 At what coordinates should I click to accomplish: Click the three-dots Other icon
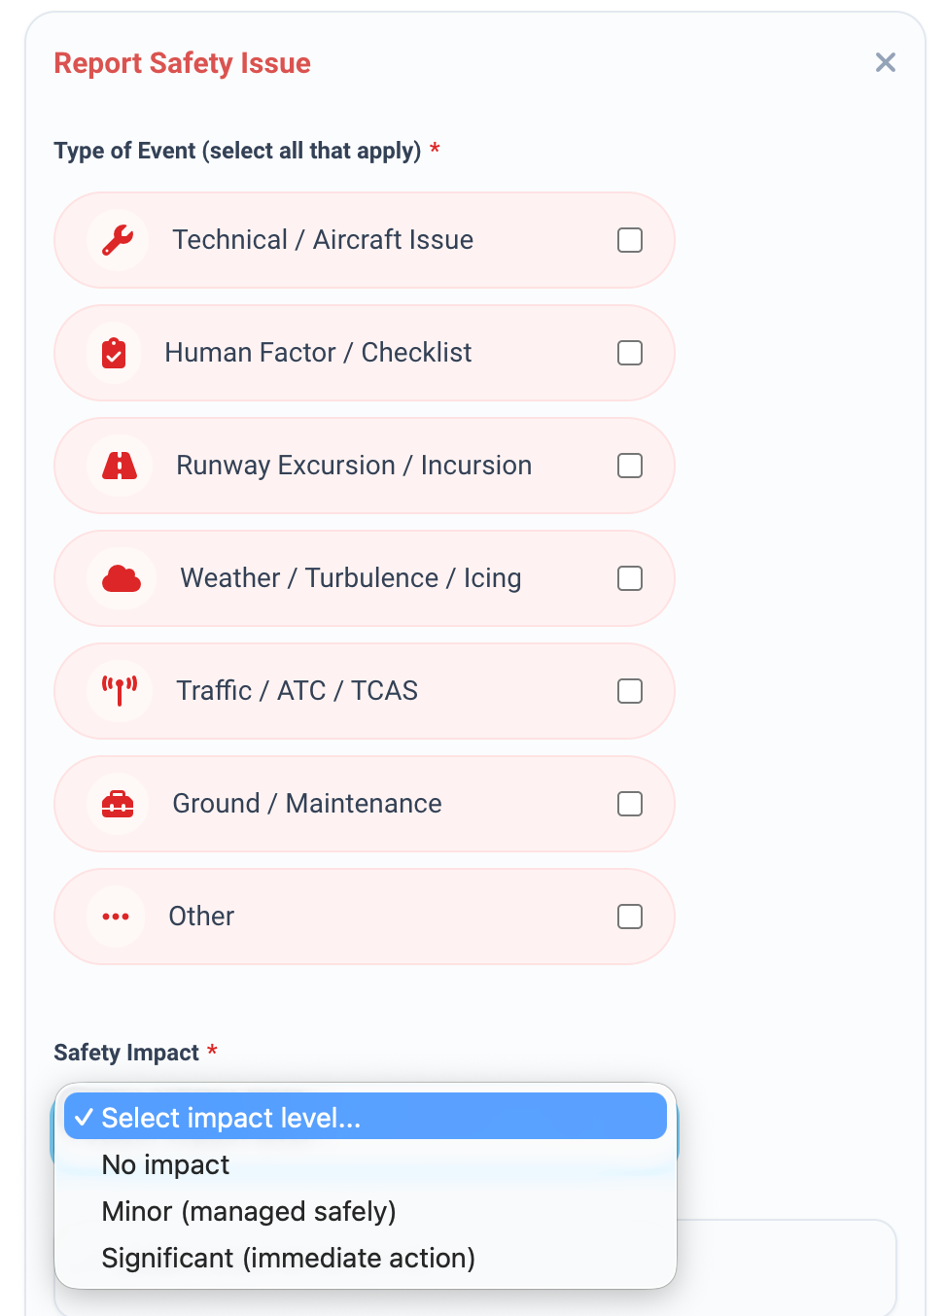(116, 917)
